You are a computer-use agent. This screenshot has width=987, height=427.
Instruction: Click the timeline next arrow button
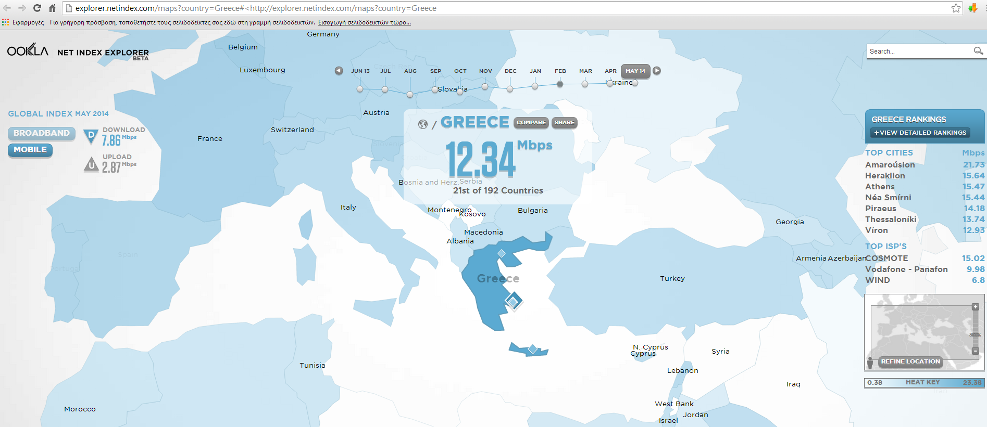click(657, 71)
